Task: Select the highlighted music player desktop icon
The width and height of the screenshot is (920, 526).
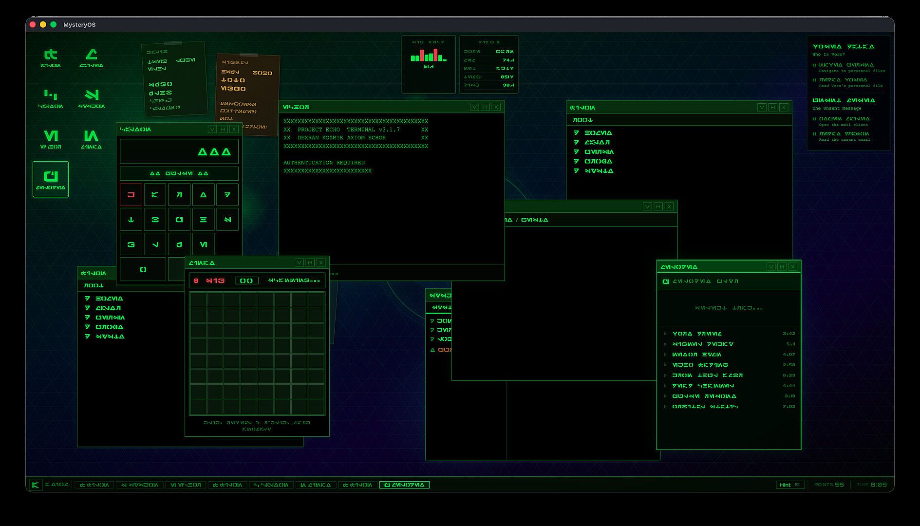Action: pyautogui.click(x=51, y=179)
